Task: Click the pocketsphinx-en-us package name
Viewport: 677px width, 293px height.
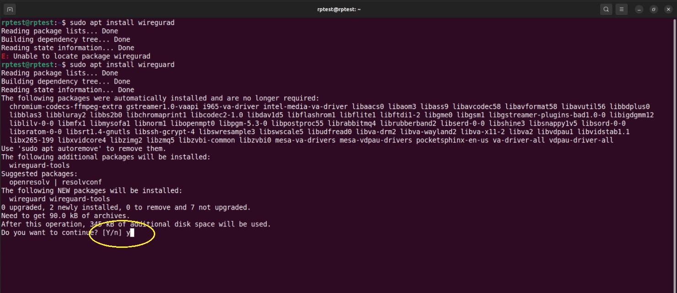Action: [452, 140]
